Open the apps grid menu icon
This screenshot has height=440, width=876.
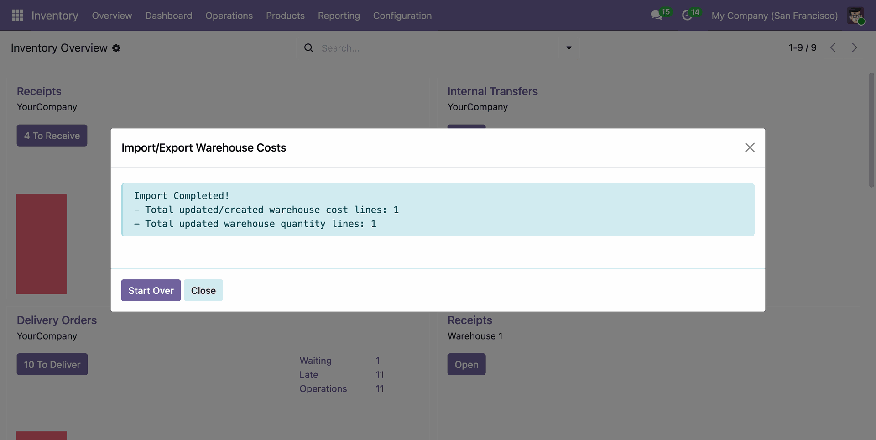pos(17,16)
